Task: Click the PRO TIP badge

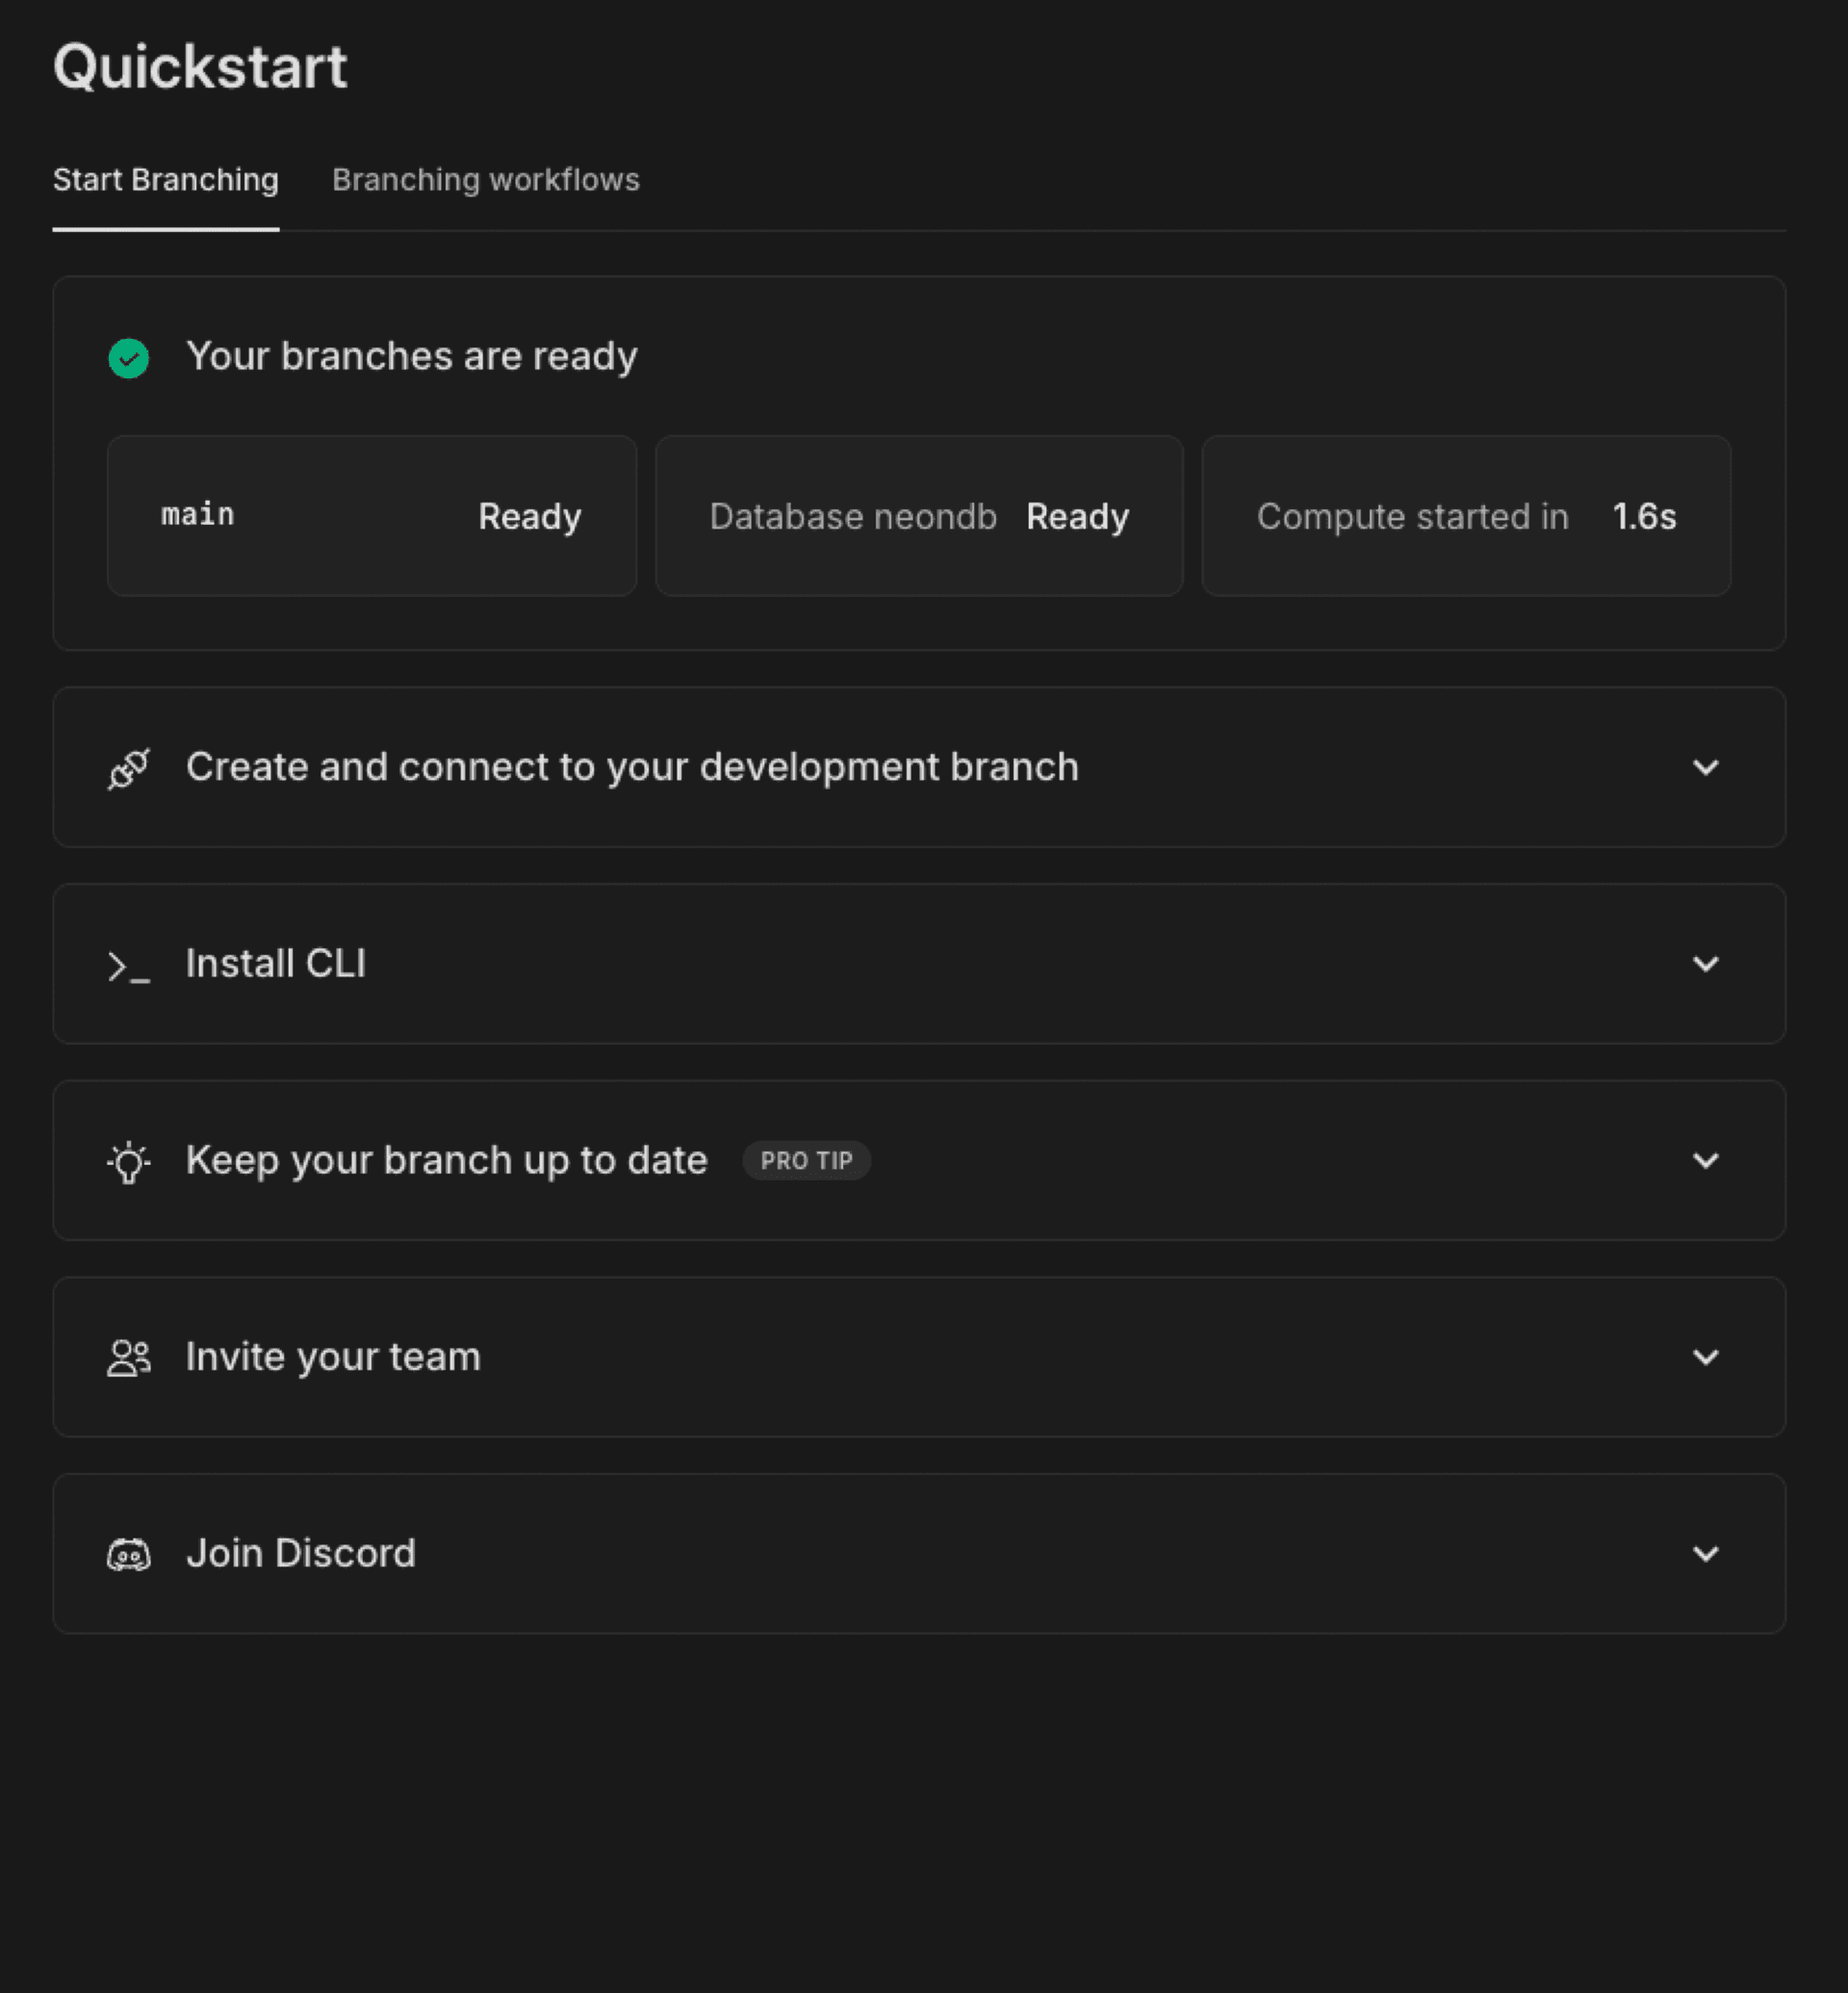Action: pyautogui.click(x=806, y=1159)
